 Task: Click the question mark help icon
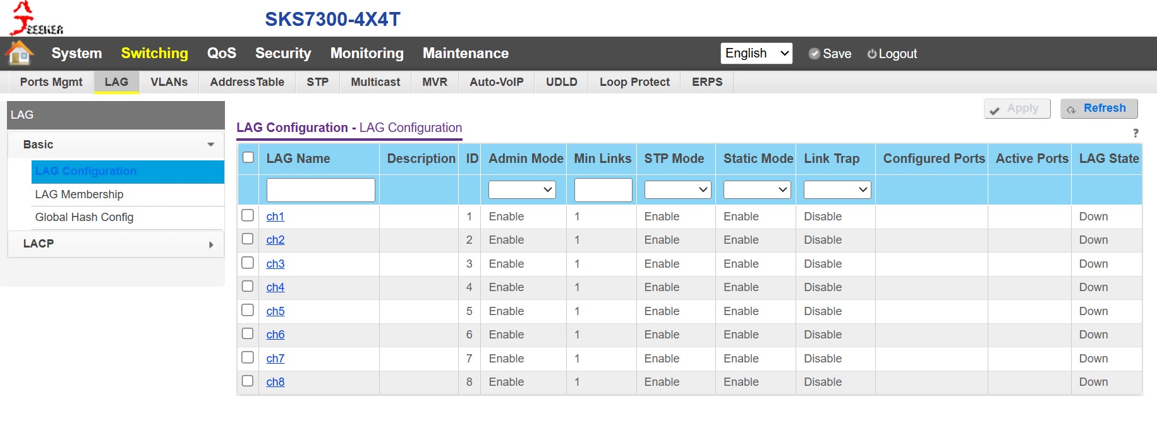coord(1136,133)
